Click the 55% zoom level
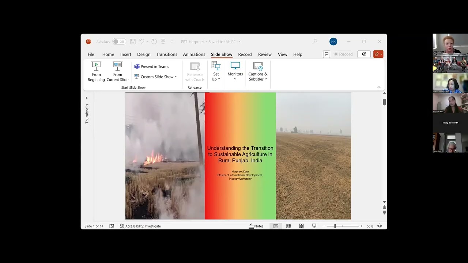 (x=370, y=226)
